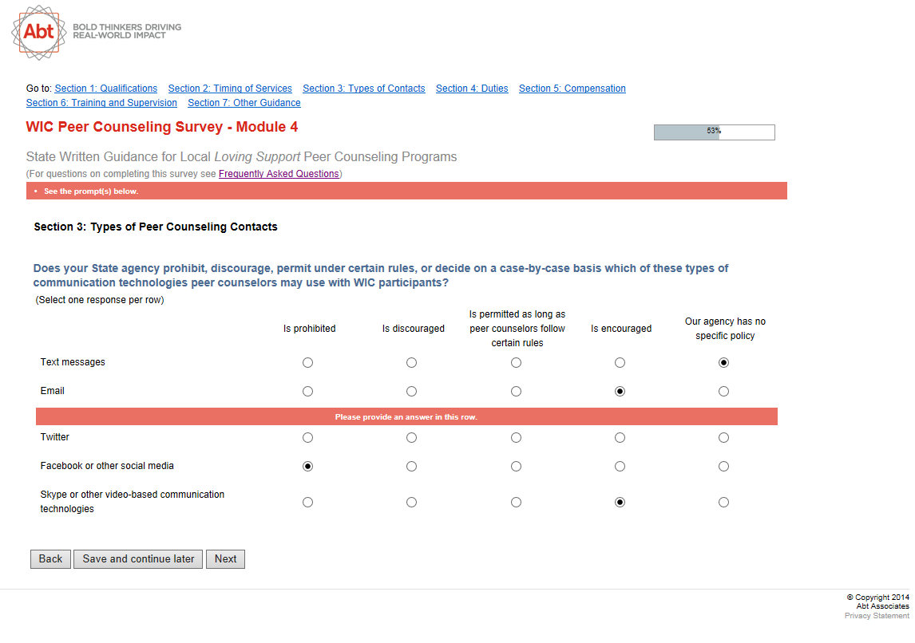
Task: Go to Section 1: Qualifications
Action: pyautogui.click(x=106, y=89)
